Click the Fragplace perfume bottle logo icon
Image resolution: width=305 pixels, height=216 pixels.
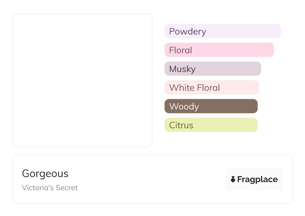pos(233,179)
